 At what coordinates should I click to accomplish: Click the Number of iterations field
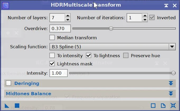[x=134, y=18]
